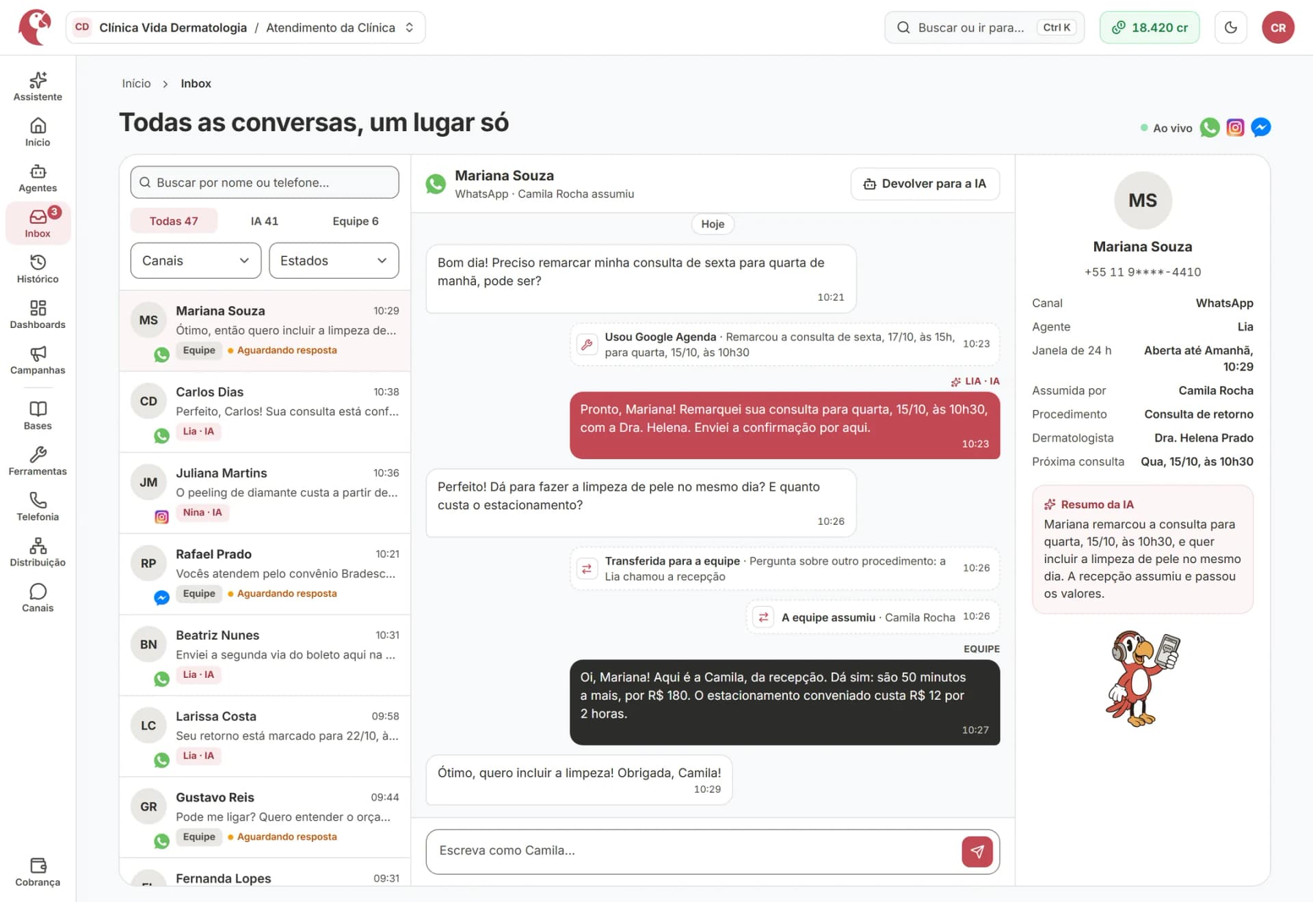Screen dimensions: 1313x902
Task: Open the Agentes section
Action: [x=38, y=178]
